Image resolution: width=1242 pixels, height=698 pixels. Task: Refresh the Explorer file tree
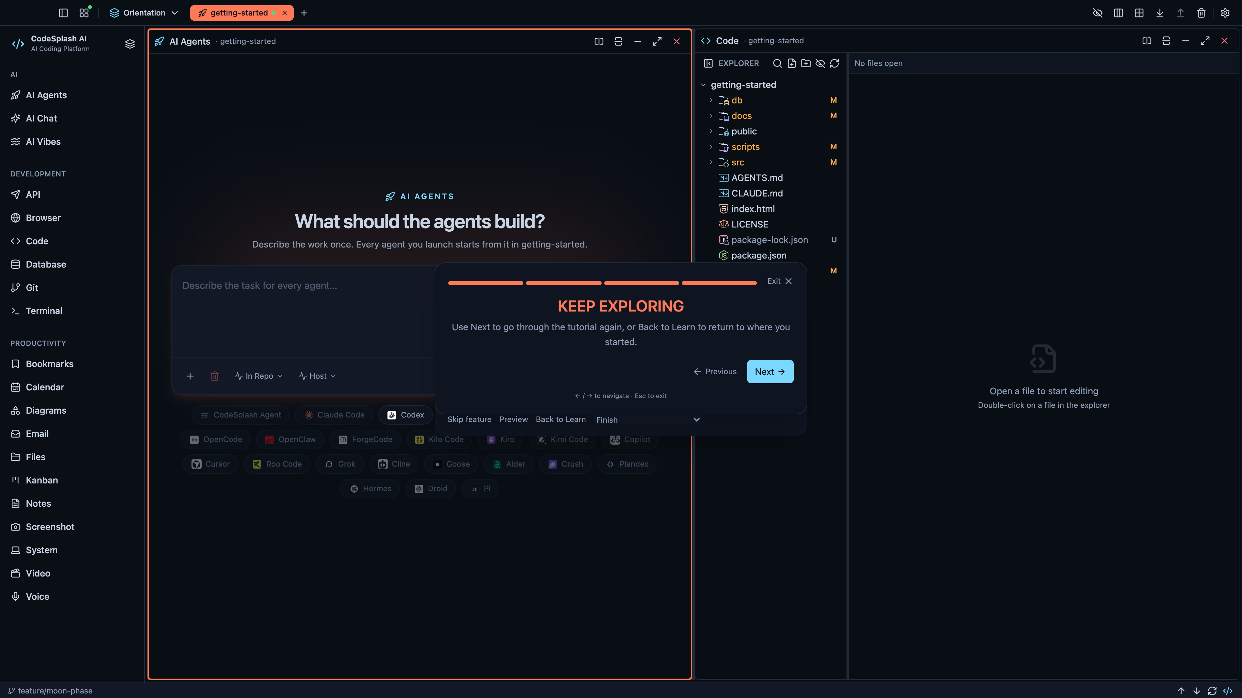[x=834, y=63]
